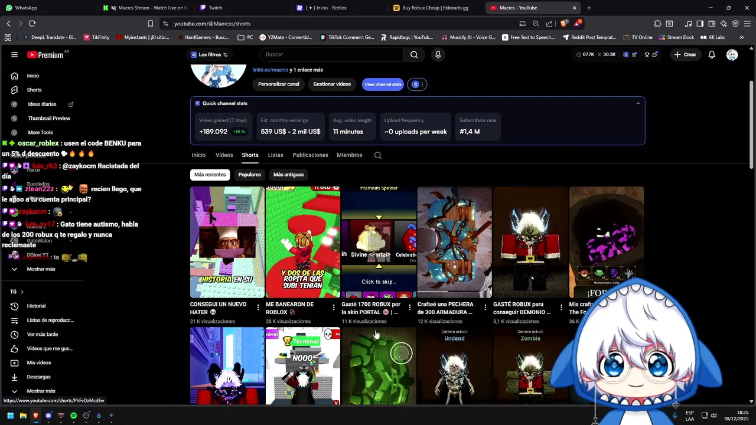The width and height of the screenshot is (756, 425).
Task: Click the YouTube Premium logo
Action: [x=45, y=54]
